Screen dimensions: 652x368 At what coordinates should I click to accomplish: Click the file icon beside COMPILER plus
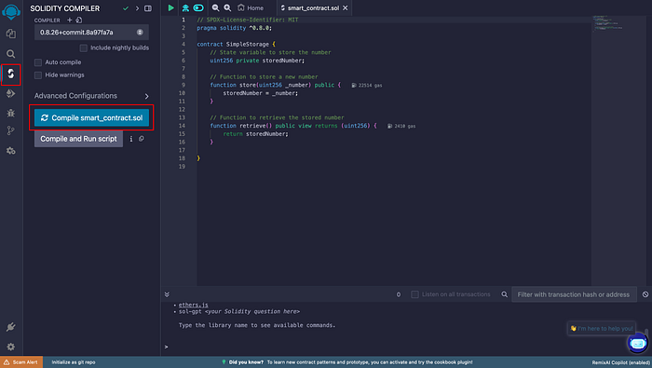[x=79, y=20]
